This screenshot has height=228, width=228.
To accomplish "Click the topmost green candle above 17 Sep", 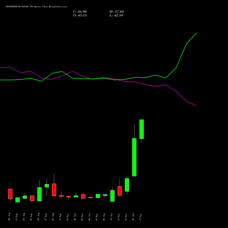I will point(142,129).
